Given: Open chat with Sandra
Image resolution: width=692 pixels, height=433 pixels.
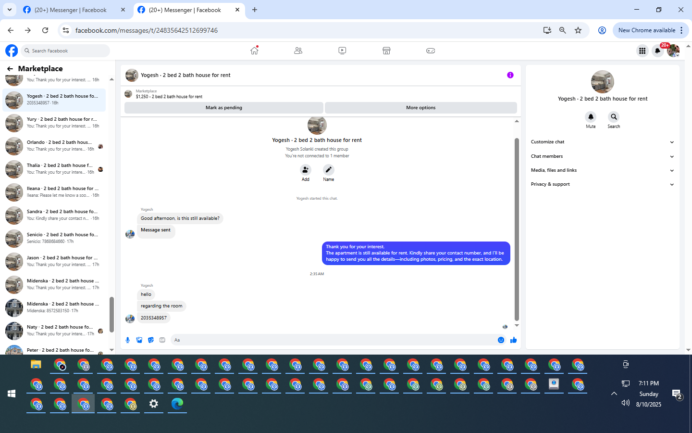Looking at the screenshot, I should click(54, 216).
